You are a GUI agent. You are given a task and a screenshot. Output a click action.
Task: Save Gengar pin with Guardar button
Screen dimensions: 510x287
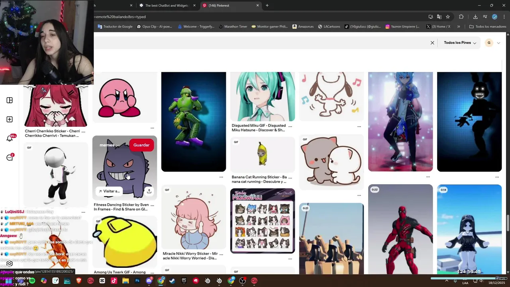(x=141, y=145)
